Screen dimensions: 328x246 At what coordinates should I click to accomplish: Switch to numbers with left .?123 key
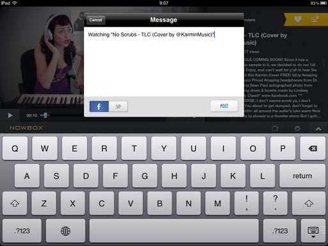[x=22, y=231]
